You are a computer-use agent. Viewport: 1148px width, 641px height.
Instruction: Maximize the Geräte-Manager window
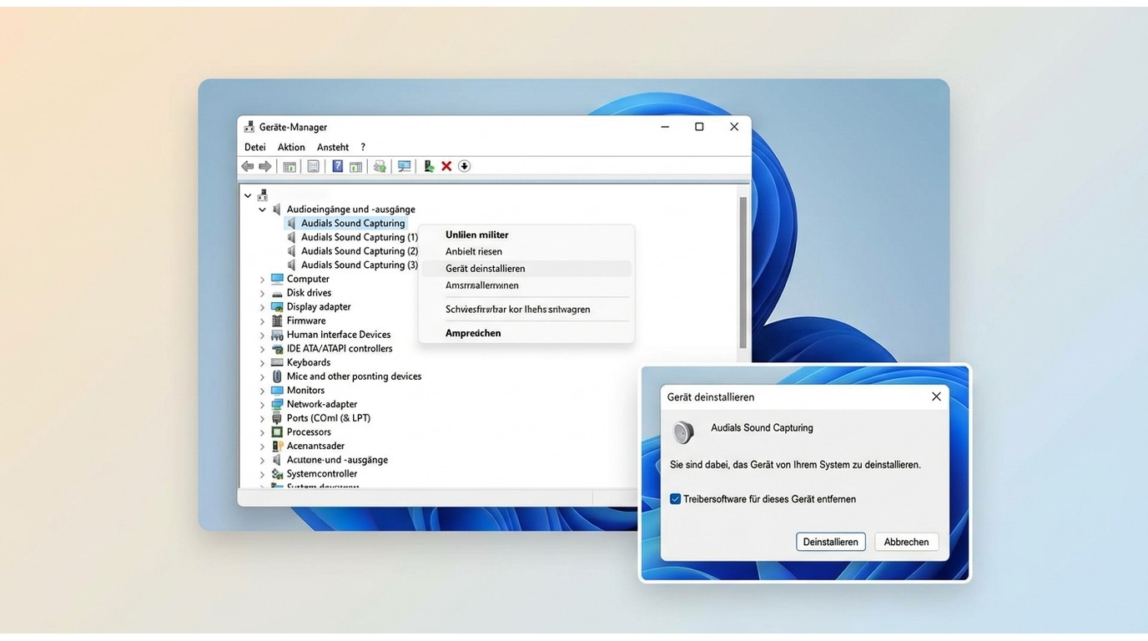coord(699,127)
